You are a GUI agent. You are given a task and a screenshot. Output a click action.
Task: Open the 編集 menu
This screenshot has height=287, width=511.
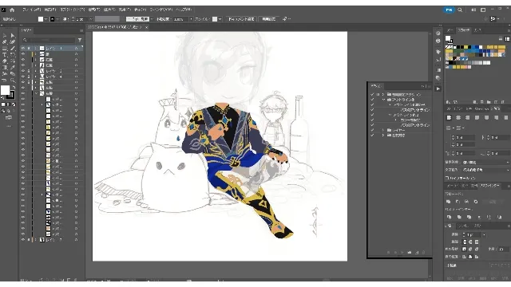coord(50,10)
